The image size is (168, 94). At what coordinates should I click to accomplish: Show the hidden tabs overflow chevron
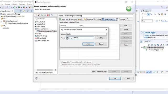click(128, 19)
